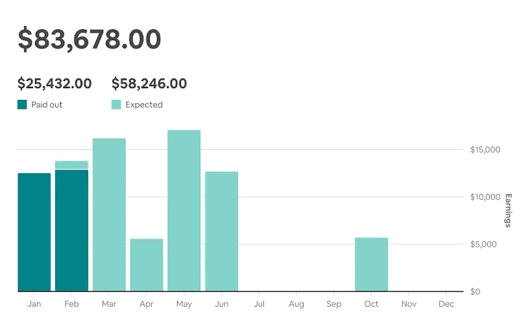Click the light teal Expected legend swatch
Image resolution: width=532 pixels, height=336 pixels.
click(x=116, y=104)
